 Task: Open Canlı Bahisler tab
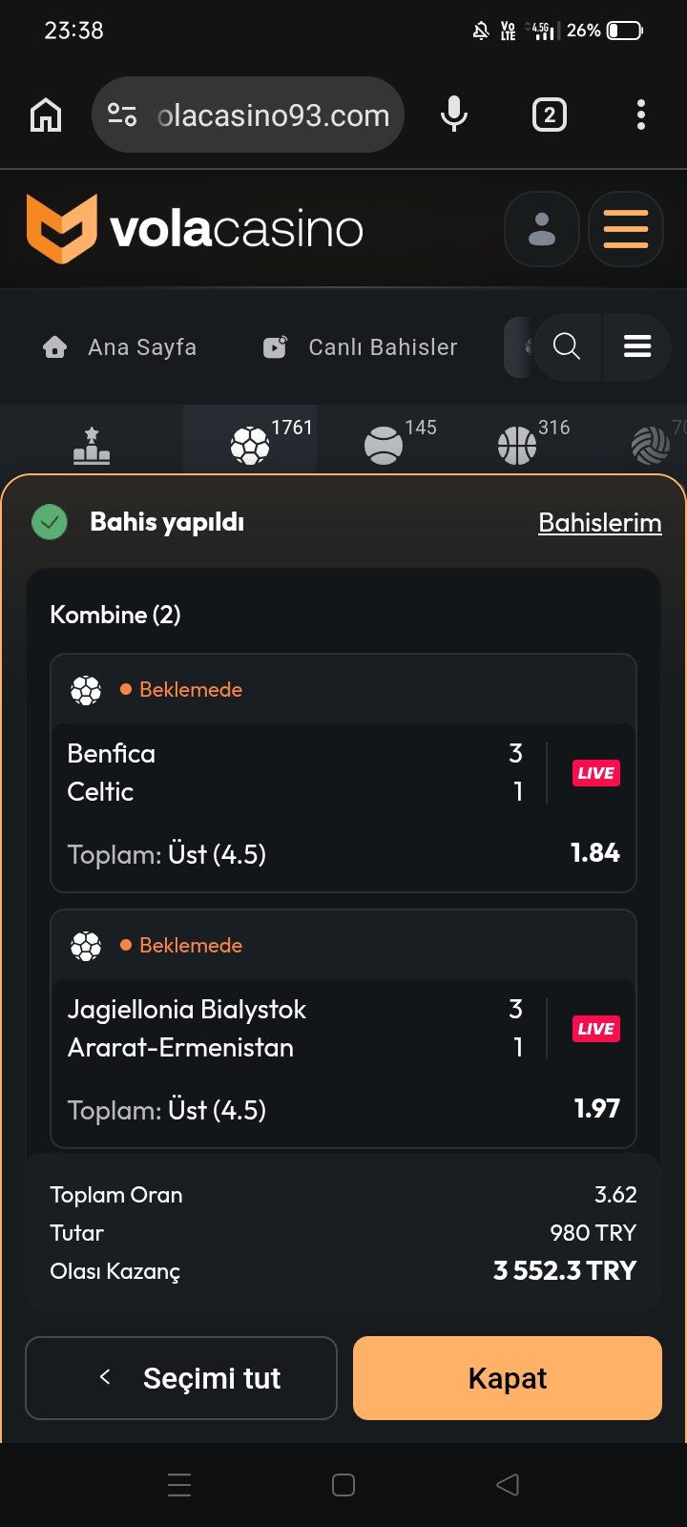[360, 347]
